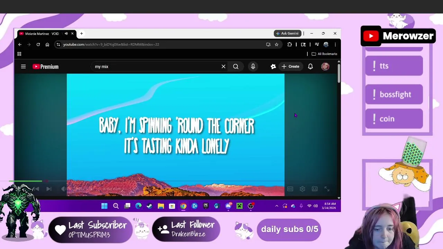Open the Chrome profile avatar

[x=326, y=44]
